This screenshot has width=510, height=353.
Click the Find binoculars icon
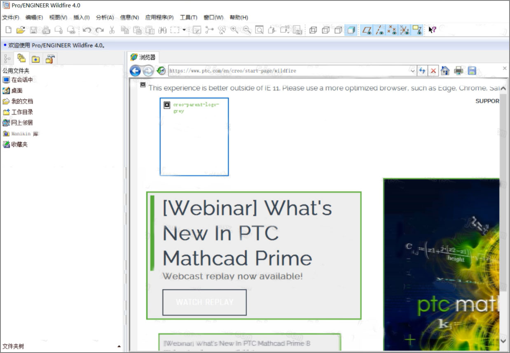click(162, 30)
